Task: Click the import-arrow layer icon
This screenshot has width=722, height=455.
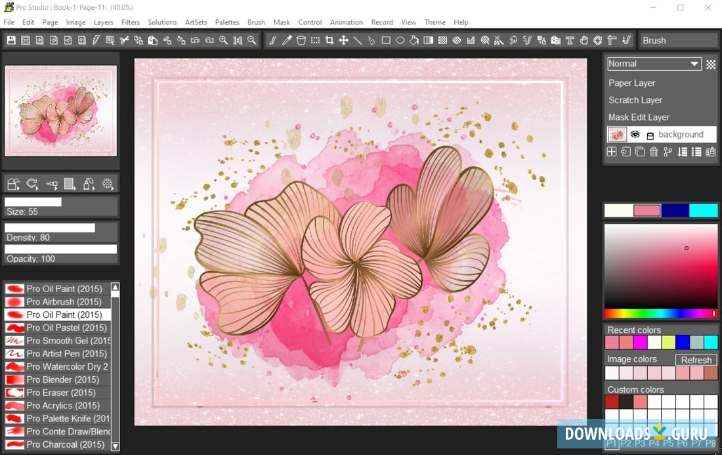Action: click(626, 152)
